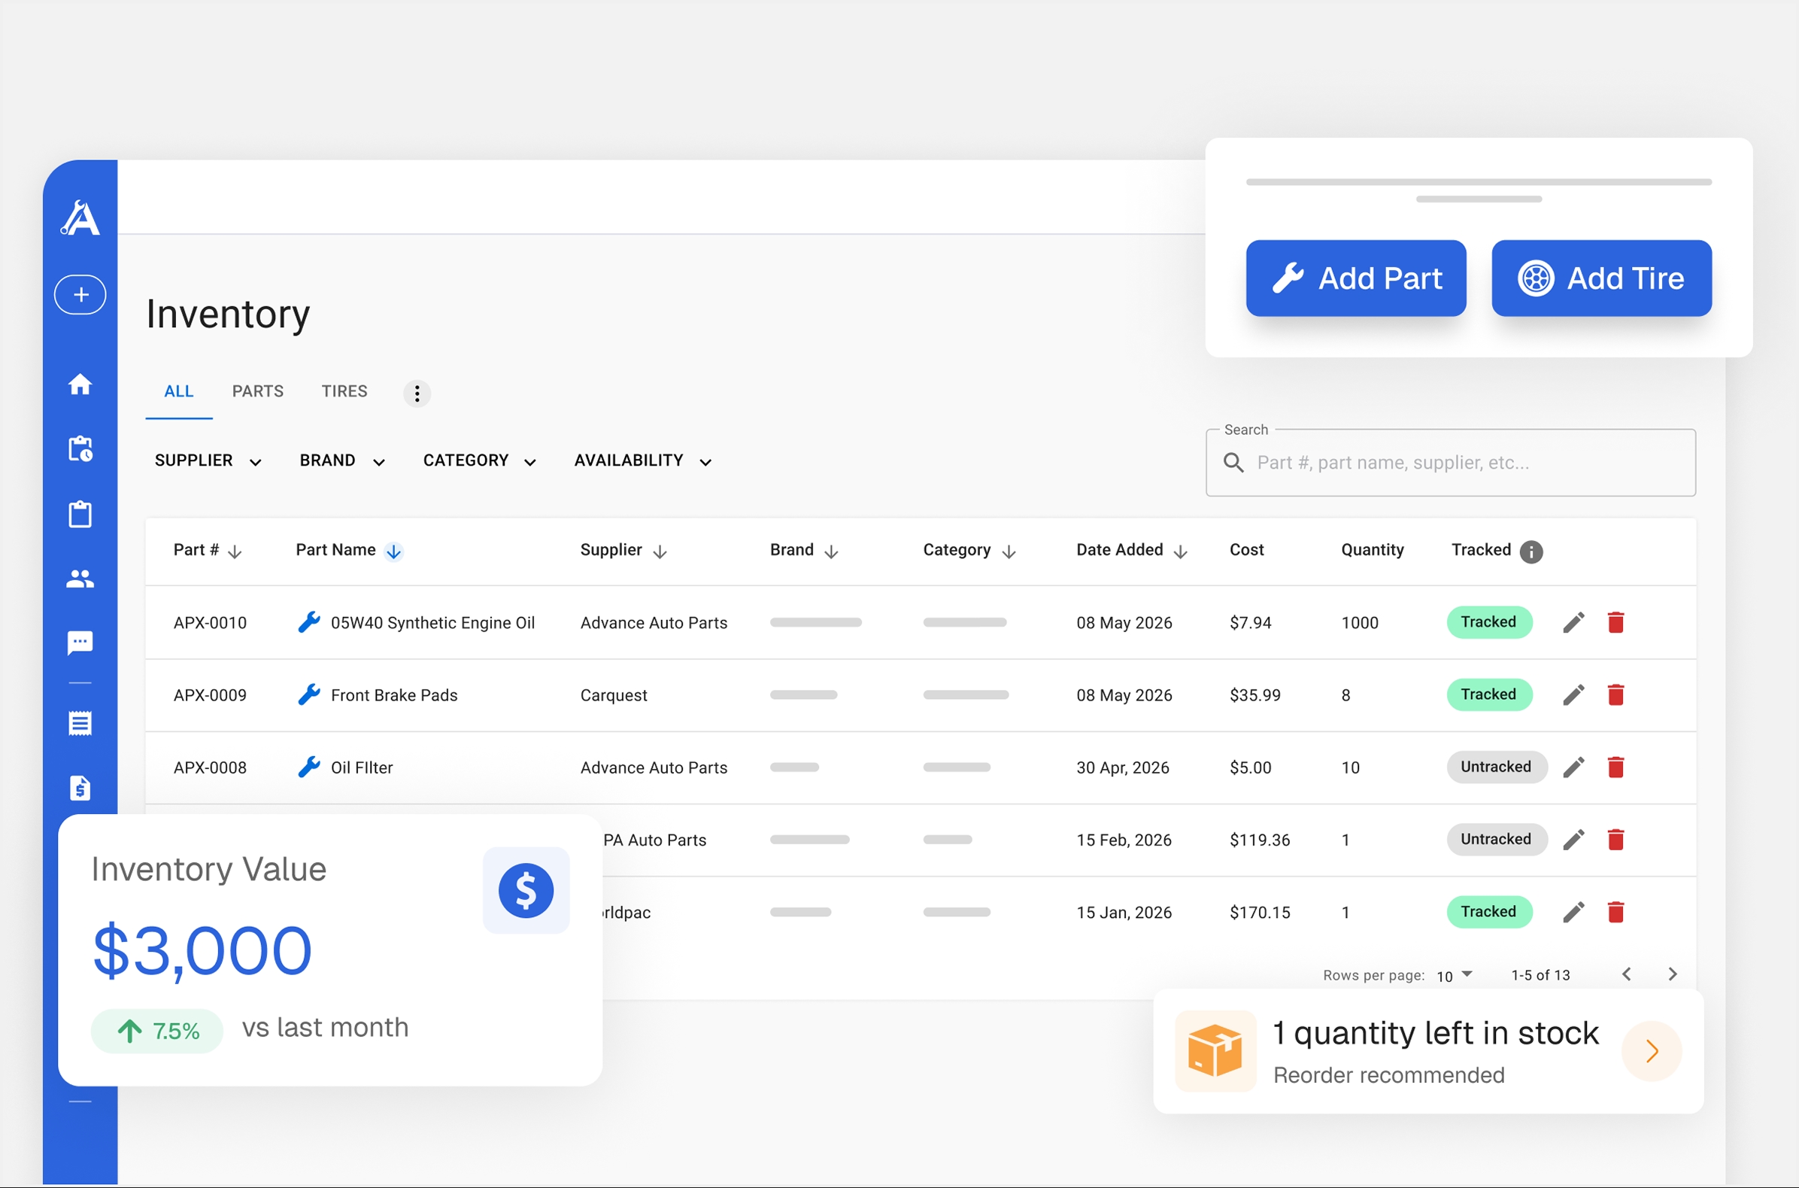Open the customers people sidebar icon
Image resolution: width=1799 pixels, height=1188 pixels.
80,579
